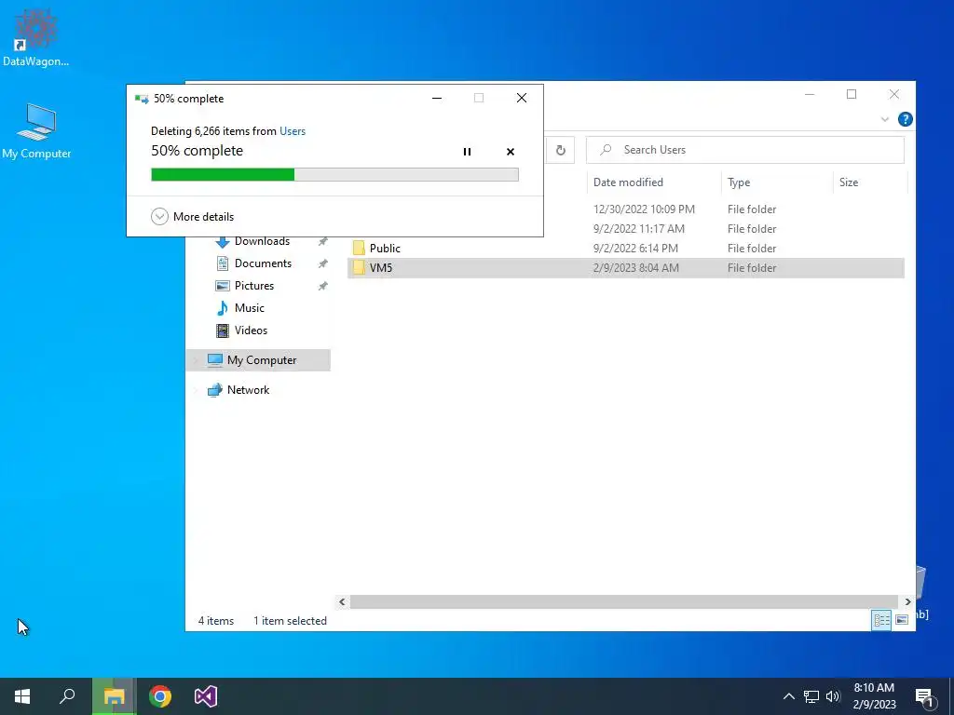Open the DataWagon desktop shortcut

click(x=36, y=37)
